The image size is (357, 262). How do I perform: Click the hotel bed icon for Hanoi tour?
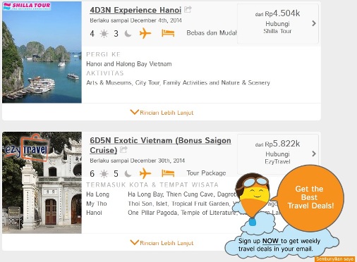[168, 33]
